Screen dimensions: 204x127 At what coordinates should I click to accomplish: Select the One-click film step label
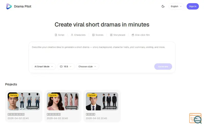142,35
